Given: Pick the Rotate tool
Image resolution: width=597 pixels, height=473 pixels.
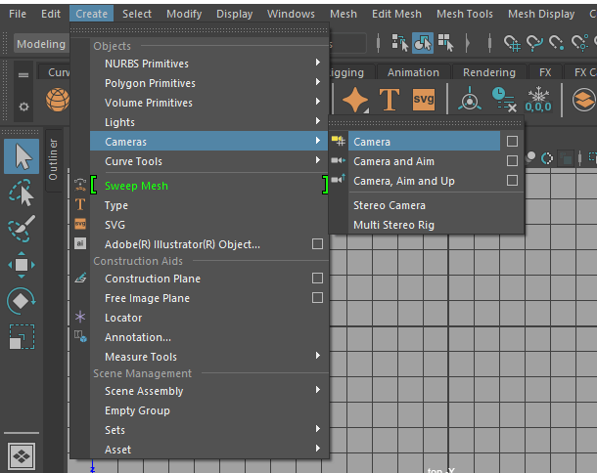Looking at the screenshot, I should (x=22, y=300).
